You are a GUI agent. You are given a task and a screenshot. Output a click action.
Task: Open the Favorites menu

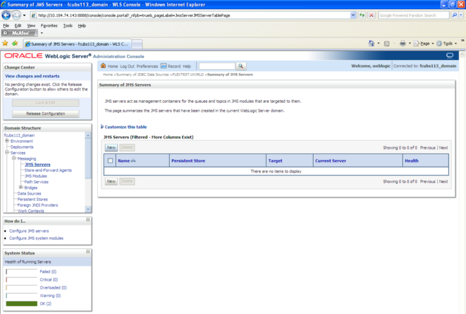coord(49,25)
